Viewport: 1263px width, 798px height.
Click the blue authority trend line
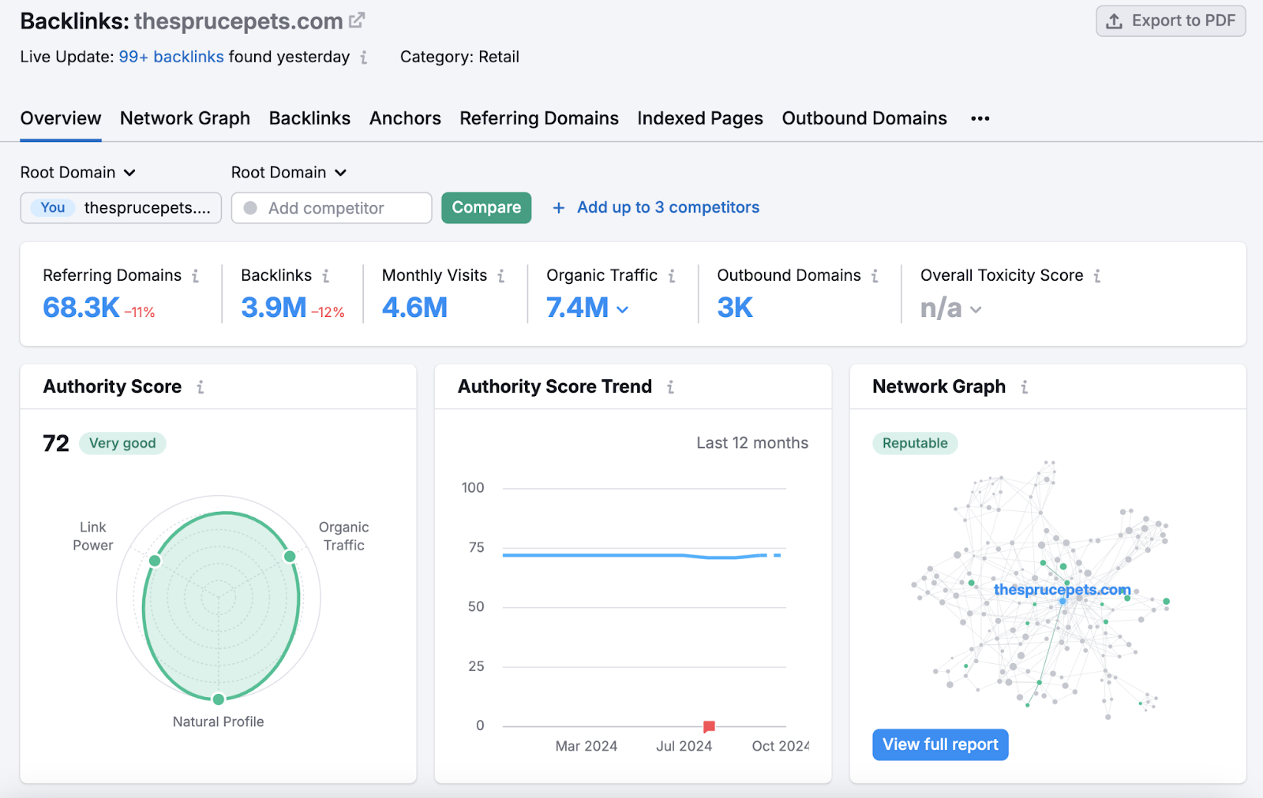(641, 555)
